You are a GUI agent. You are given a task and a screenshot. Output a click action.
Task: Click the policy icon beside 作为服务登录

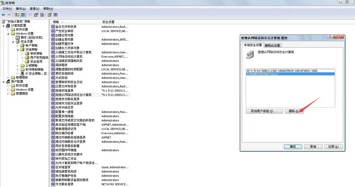(53, 184)
